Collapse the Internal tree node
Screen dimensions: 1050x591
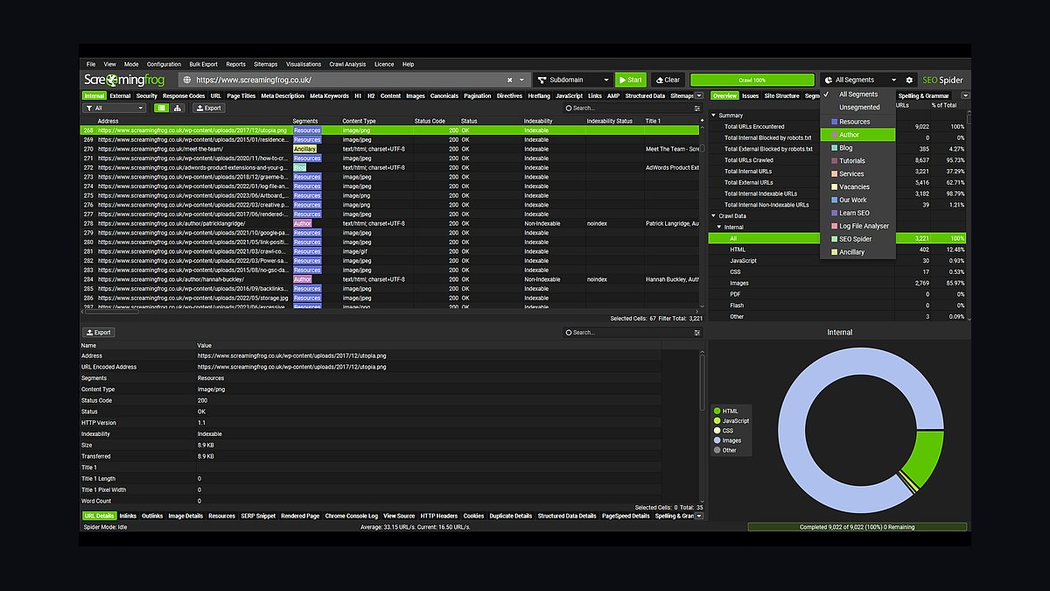719,227
